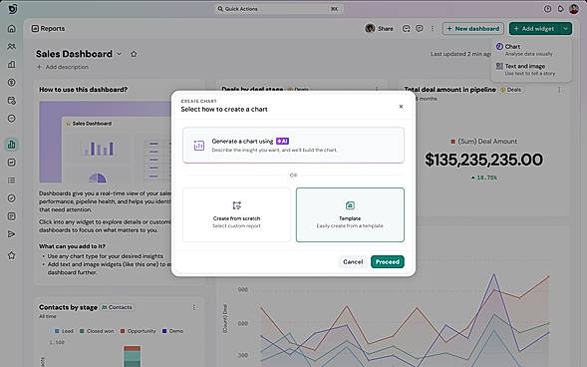Click the 18.75% growth indicator
This screenshot has height=367, width=587.
pos(484,178)
